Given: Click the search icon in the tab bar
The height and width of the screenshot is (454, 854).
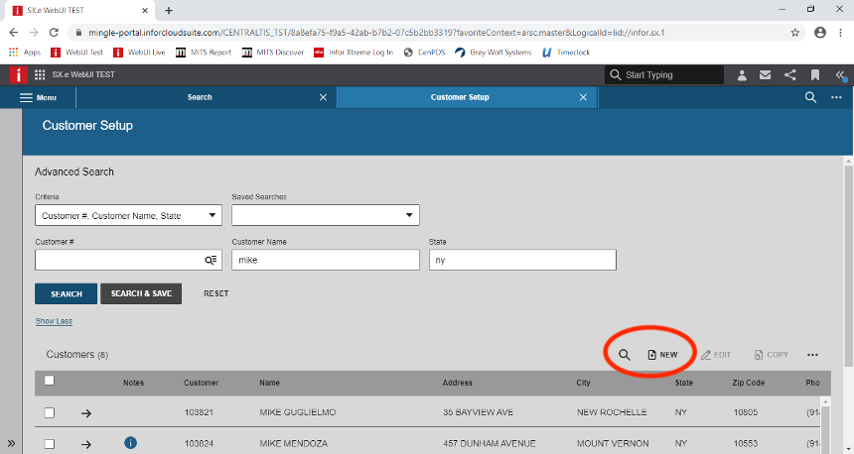Looking at the screenshot, I should [810, 97].
